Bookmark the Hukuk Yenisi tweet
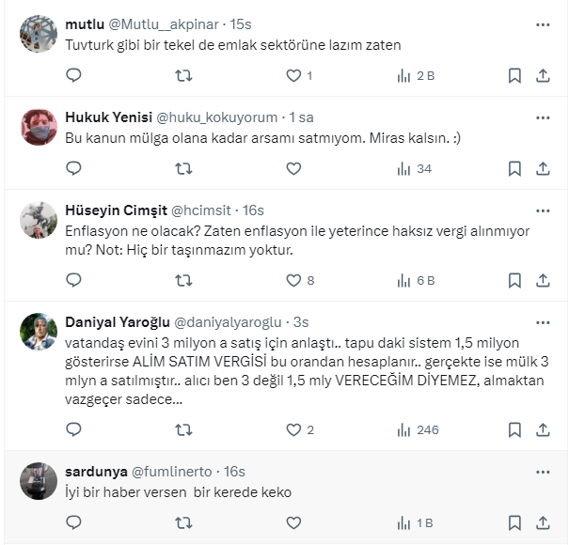 click(514, 169)
